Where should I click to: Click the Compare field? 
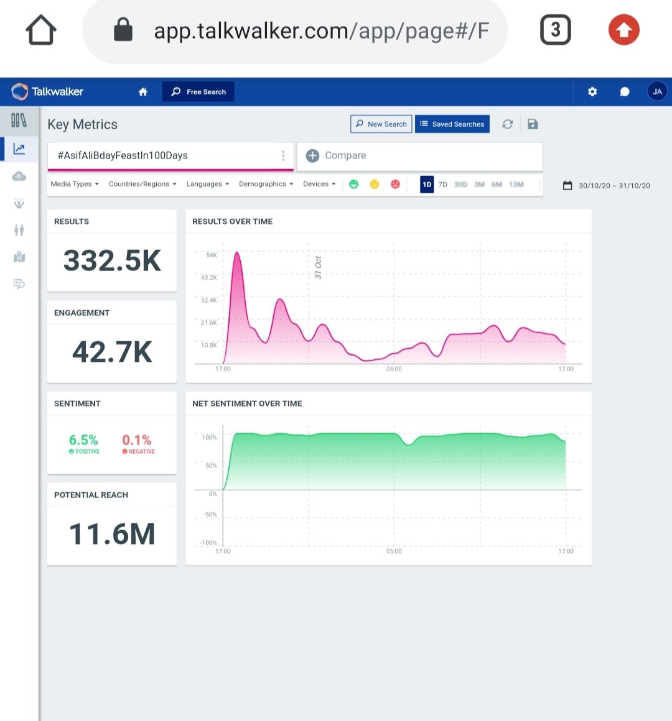coord(419,156)
